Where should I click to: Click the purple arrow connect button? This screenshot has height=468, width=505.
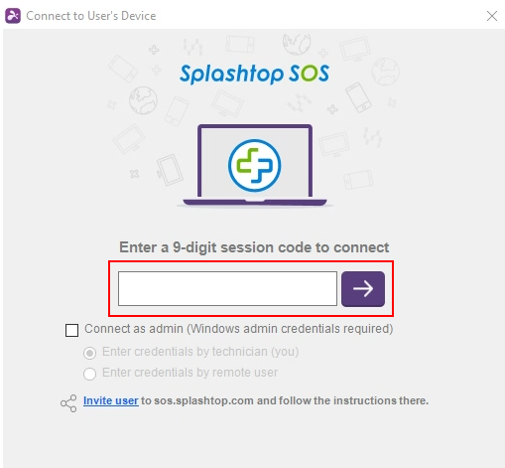(x=363, y=289)
